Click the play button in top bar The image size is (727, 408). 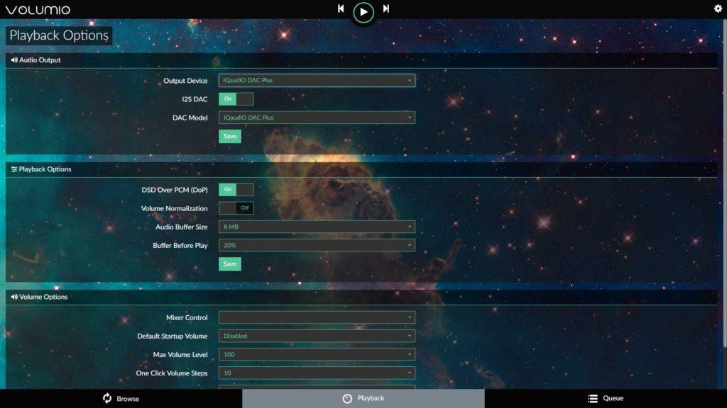tap(363, 11)
